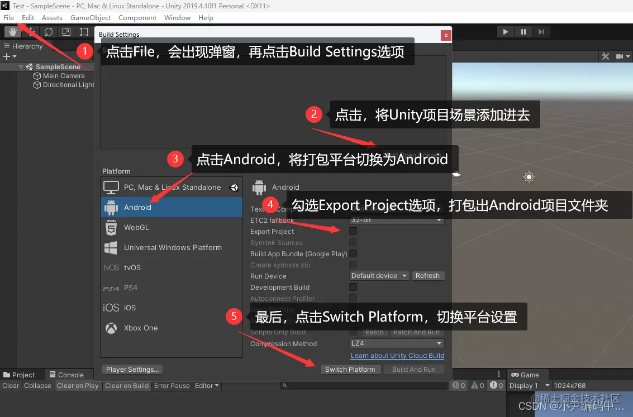Open the ETC2 fallback 32-bit dropdown
The image size is (633, 417).
[397, 220]
